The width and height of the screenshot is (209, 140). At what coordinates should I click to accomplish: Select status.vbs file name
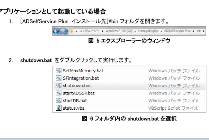point(73,108)
